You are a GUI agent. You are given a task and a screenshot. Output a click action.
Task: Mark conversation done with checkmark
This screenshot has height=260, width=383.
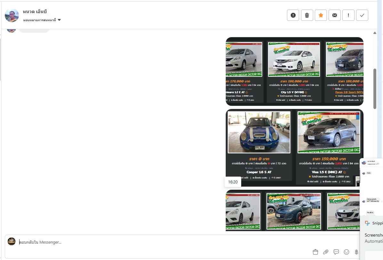[x=362, y=15]
